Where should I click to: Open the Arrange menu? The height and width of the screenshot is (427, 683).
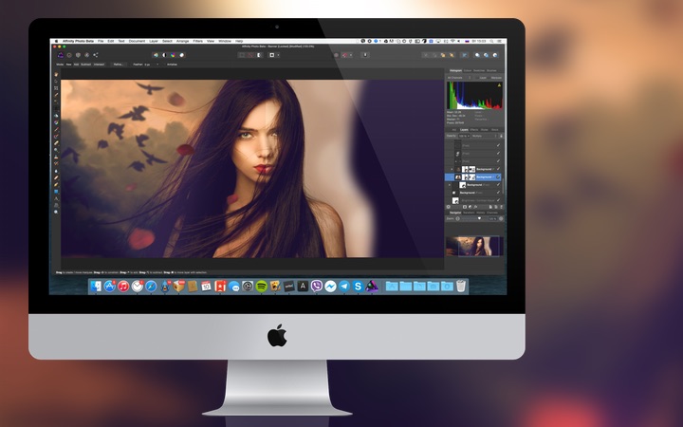(182, 41)
